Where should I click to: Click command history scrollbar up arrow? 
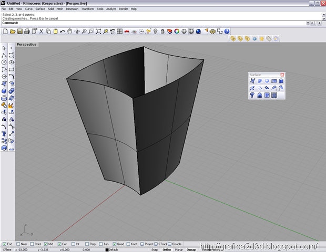[x=323, y=15]
